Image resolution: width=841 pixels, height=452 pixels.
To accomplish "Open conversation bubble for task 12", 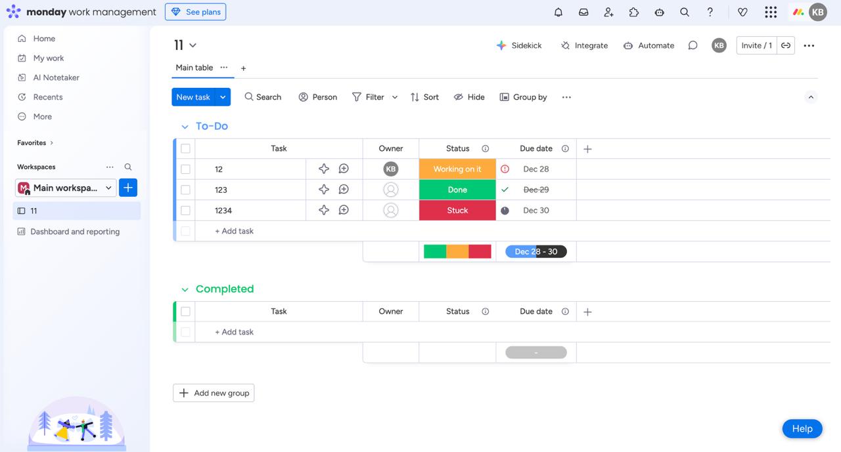I will pyautogui.click(x=344, y=169).
